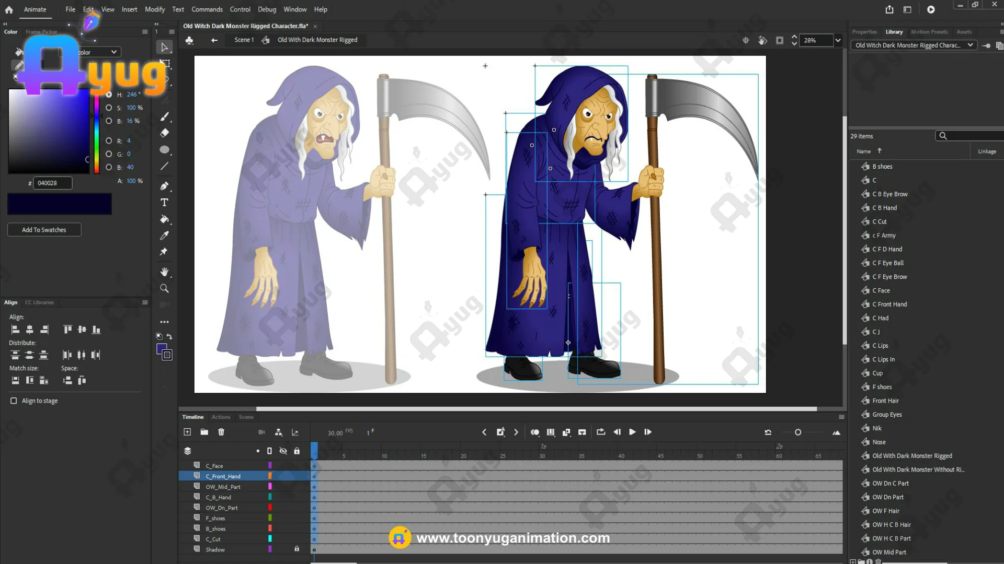Select the Red channel radio button

point(109,140)
